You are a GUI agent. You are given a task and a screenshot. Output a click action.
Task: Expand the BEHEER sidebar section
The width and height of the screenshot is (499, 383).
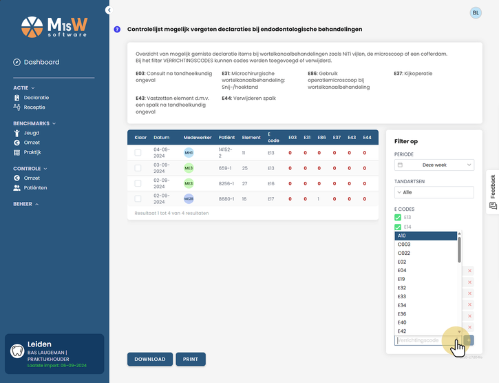(x=25, y=204)
